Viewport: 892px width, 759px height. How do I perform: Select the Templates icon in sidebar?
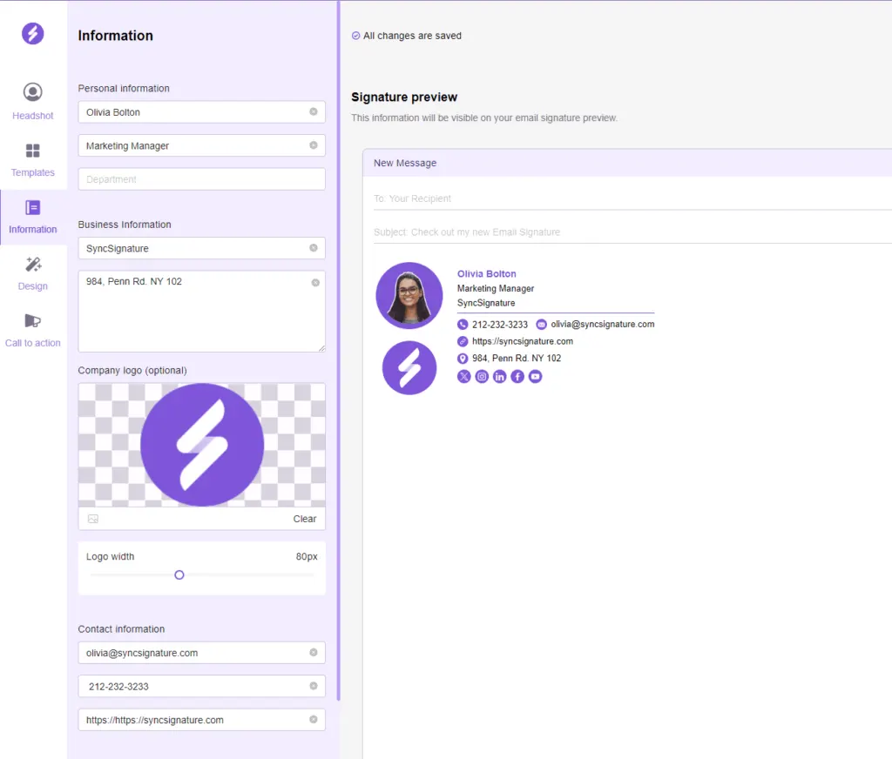32,157
